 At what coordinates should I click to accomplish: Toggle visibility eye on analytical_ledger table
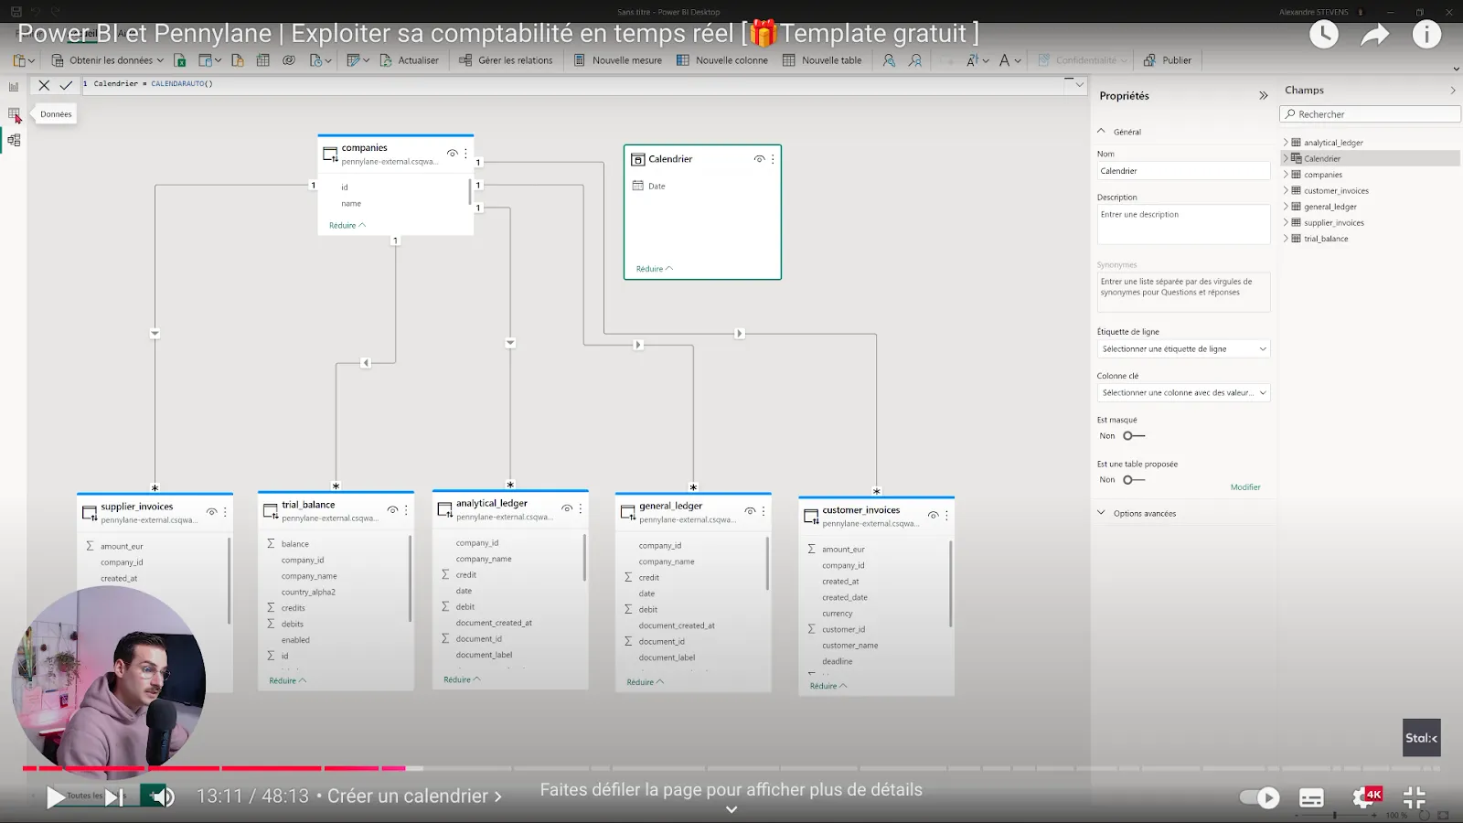567,508
